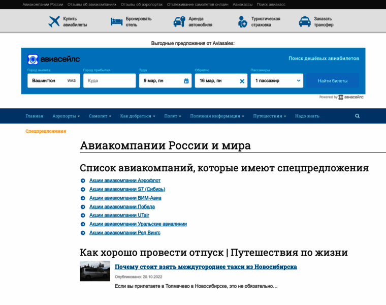386x305 pixels.
Task: Clear the return date with X icon
Action: [x=242, y=81]
